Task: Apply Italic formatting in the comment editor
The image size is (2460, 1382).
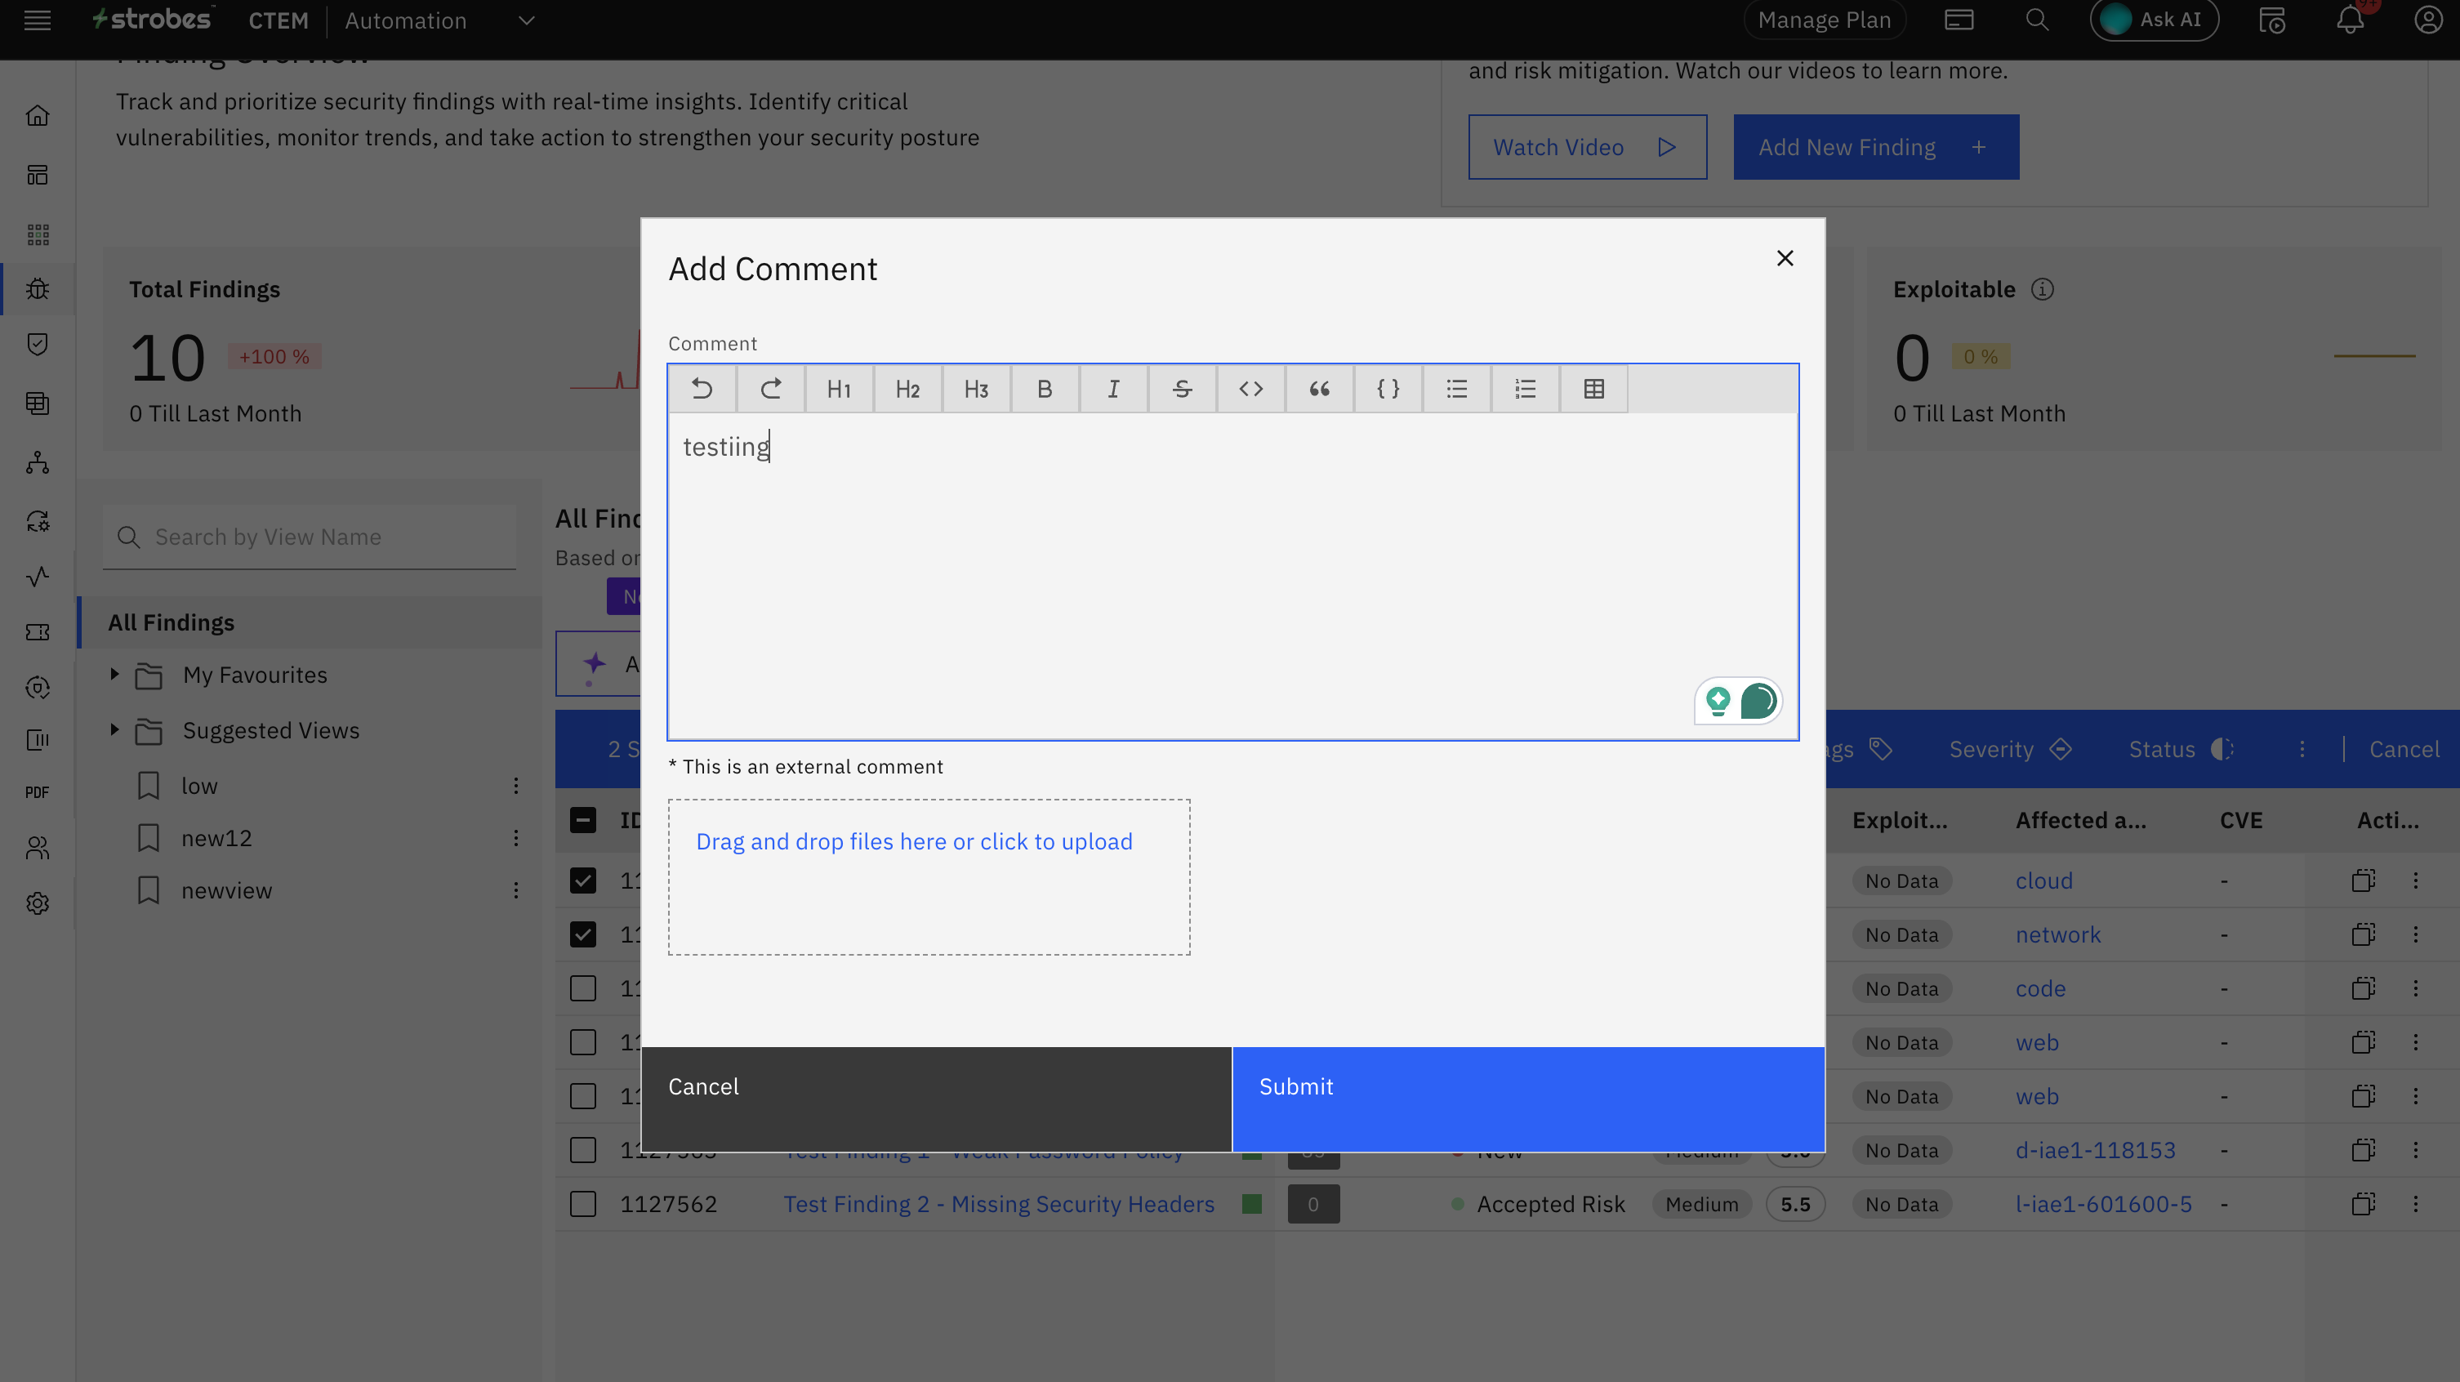Action: [1112, 389]
